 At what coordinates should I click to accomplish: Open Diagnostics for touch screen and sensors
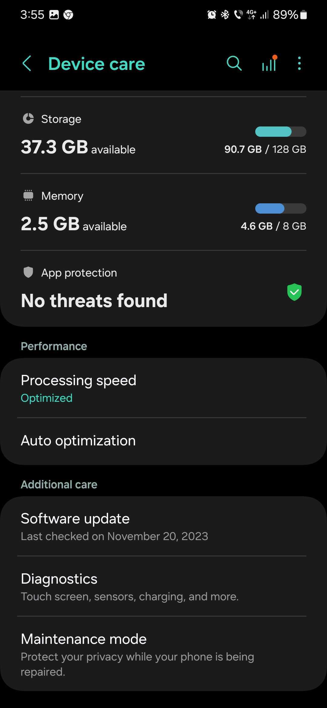coord(129,587)
